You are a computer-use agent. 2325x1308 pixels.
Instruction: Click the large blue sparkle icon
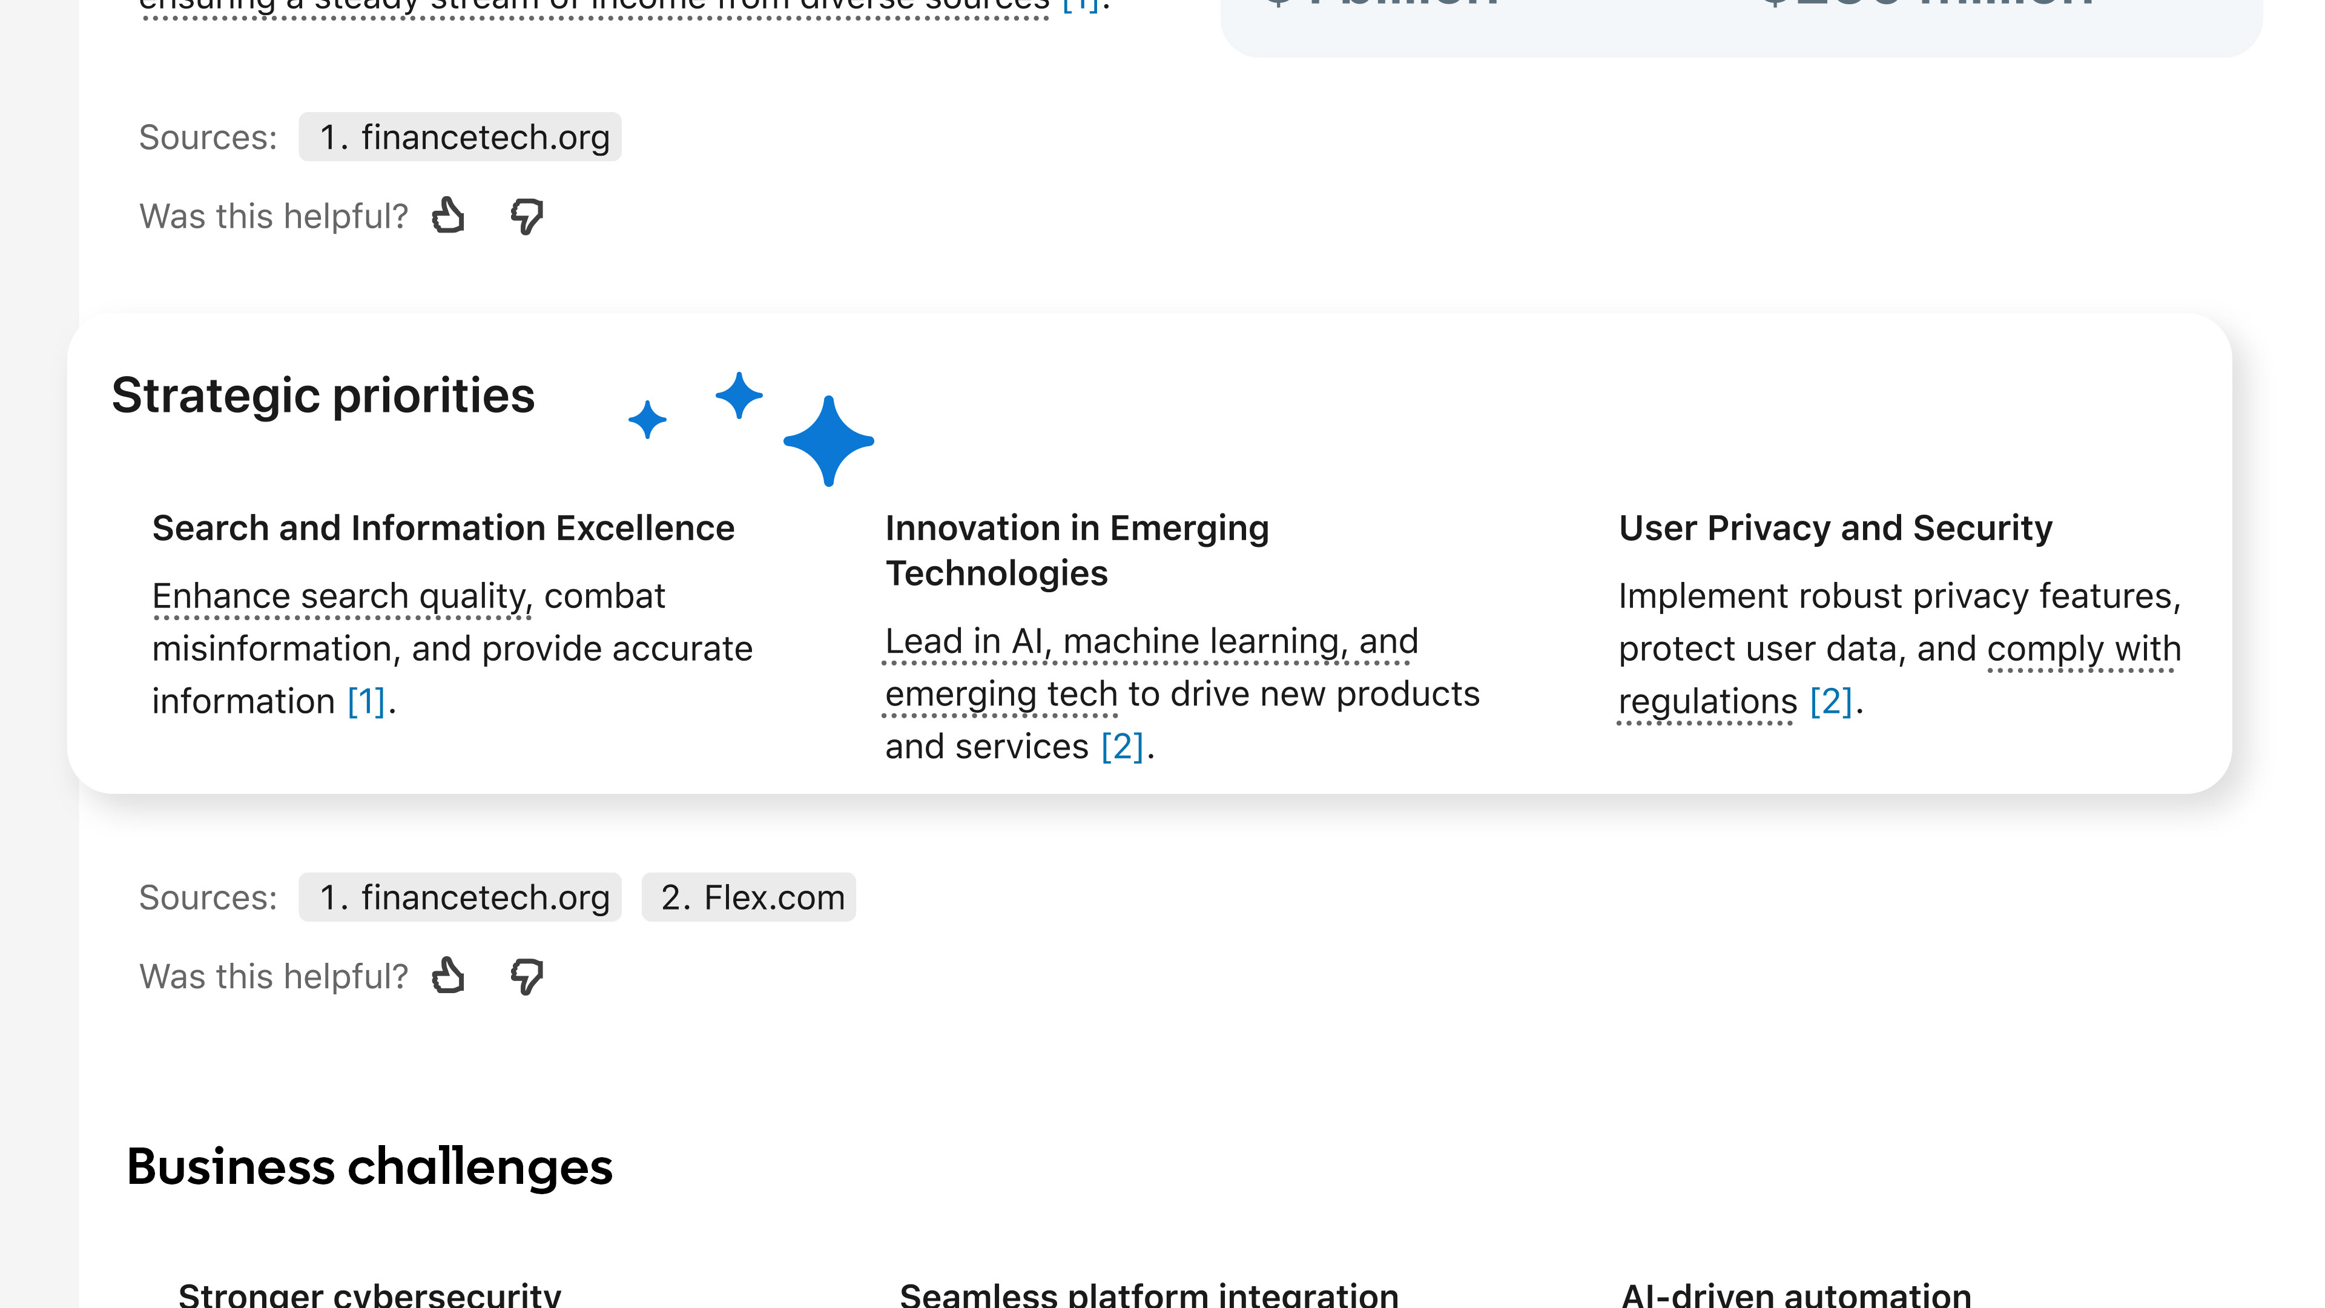click(828, 440)
